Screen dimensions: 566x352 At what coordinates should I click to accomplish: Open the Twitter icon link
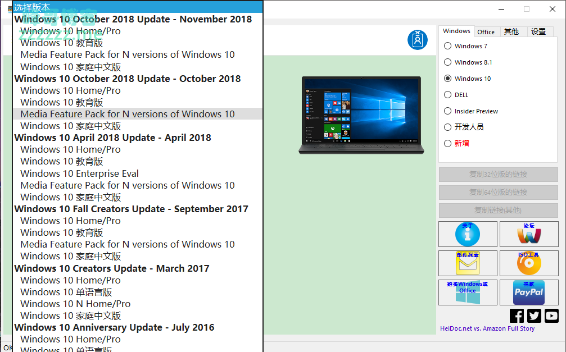click(534, 316)
